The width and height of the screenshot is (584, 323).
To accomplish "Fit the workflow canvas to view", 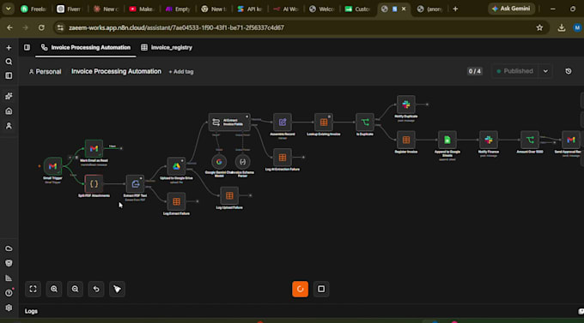I will (33, 289).
